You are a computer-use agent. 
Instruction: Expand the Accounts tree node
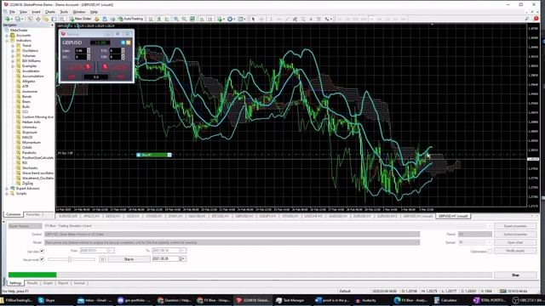[x=7, y=36]
